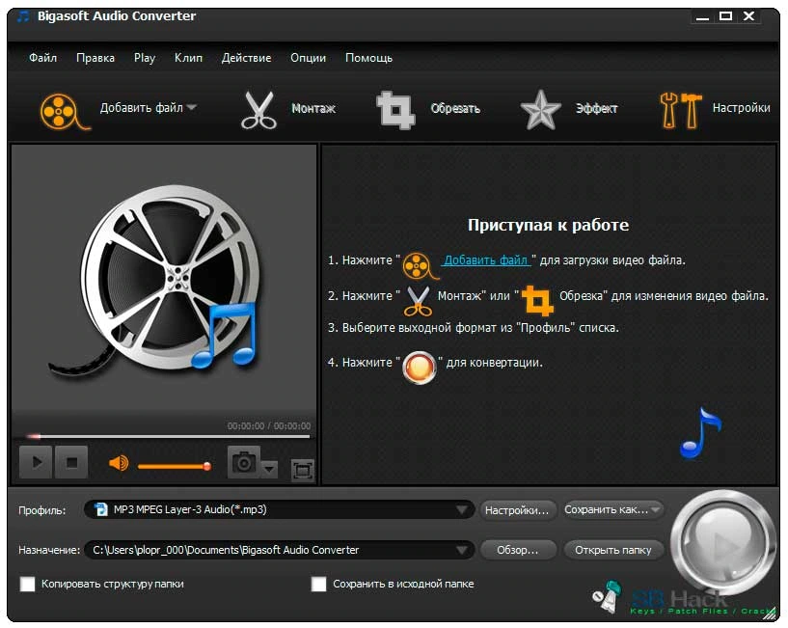Click the Bigasoft app icon in title bar

[23, 16]
